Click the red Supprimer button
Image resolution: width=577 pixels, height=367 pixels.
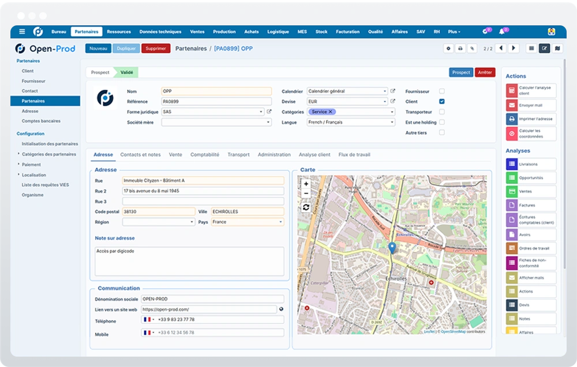tap(156, 48)
